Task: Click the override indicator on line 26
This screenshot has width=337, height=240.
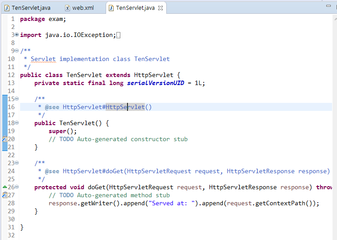Action: tap(5, 187)
